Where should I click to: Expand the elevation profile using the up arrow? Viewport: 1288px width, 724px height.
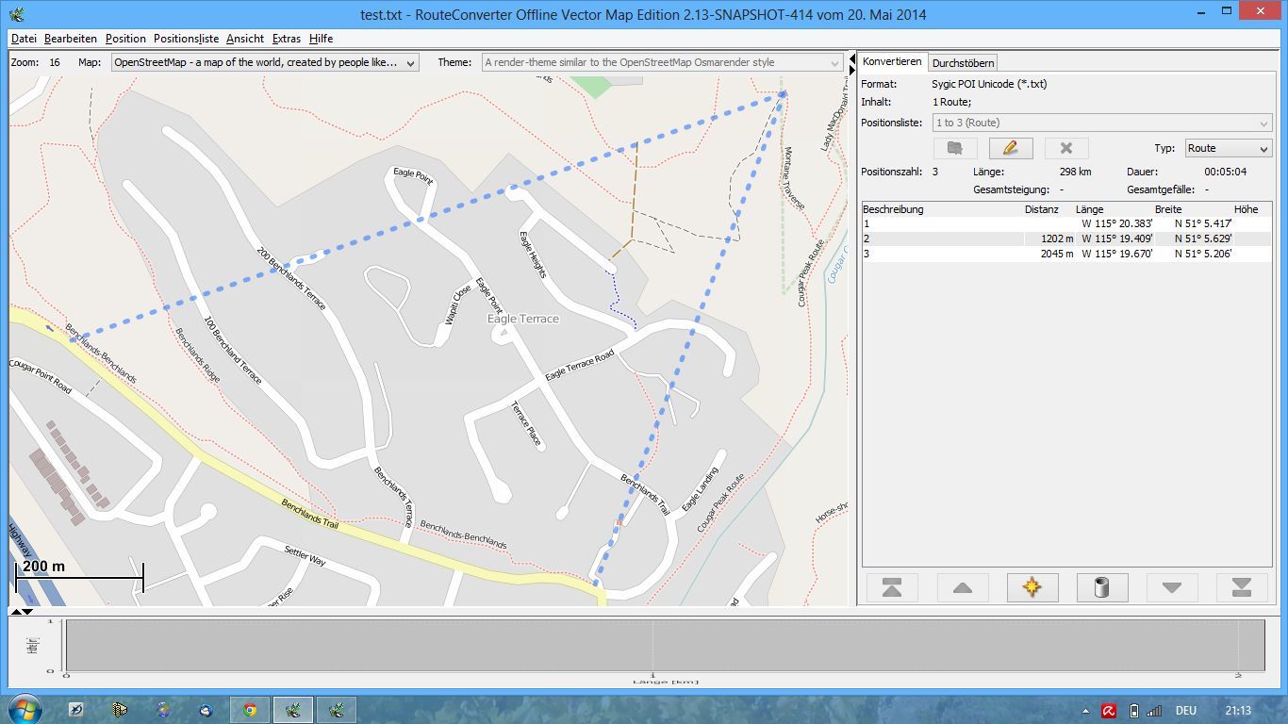15,612
